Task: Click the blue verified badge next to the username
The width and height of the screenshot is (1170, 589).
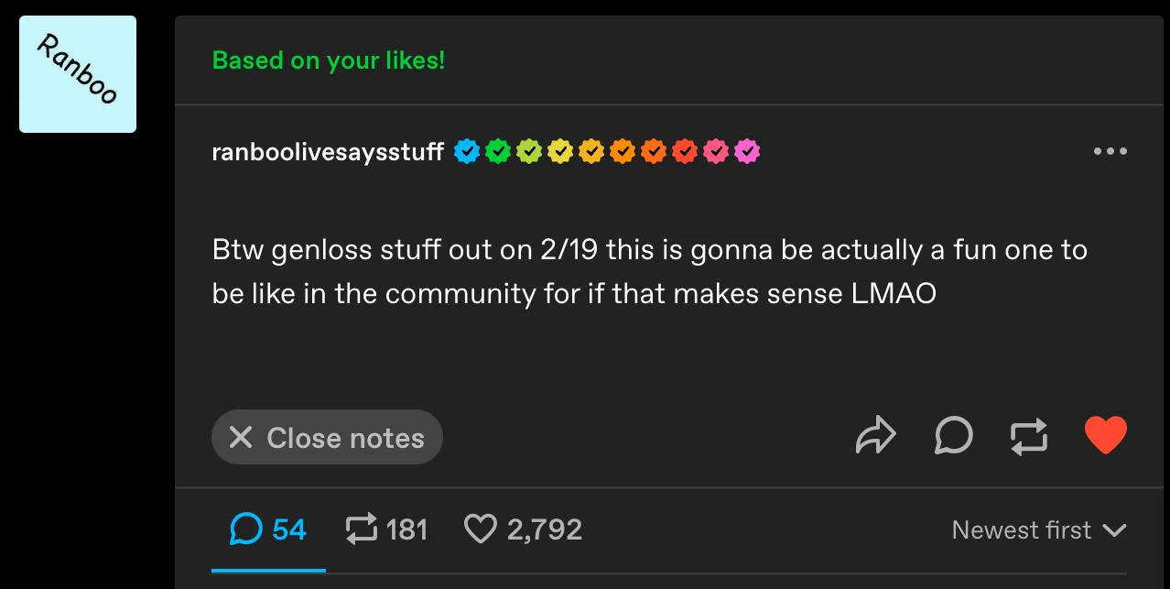Action: coord(467,151)
